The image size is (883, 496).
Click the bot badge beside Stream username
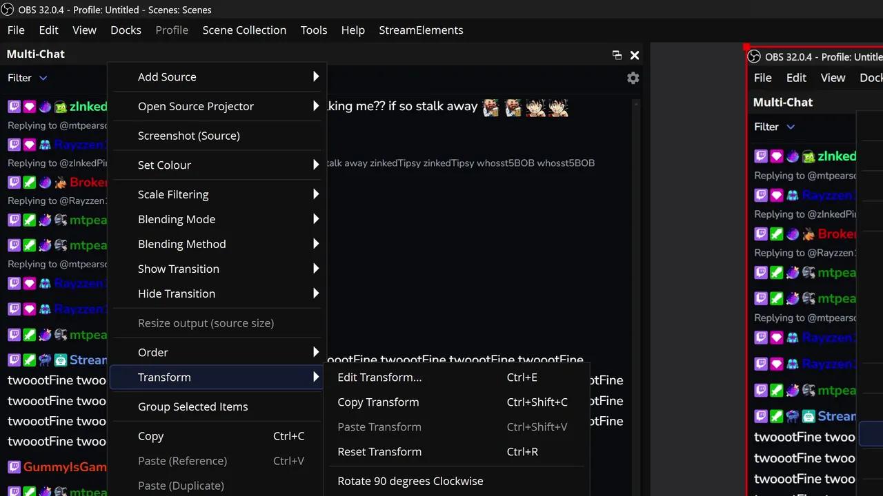60,360
